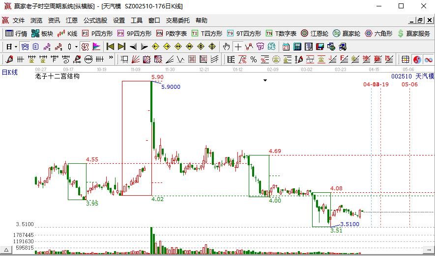Click the scroll-right arrow at bottom right
Image resolution: width=435 pixels, height=256 pixels.
click(x=428, y=250)
